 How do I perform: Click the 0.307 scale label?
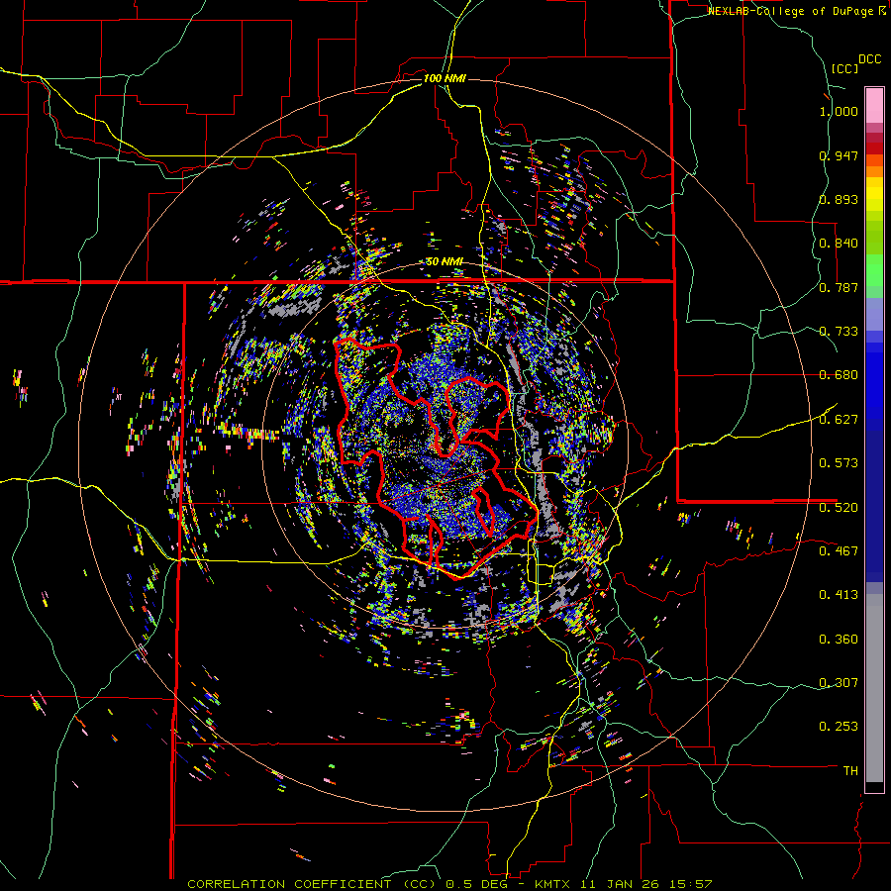[839, 683]
